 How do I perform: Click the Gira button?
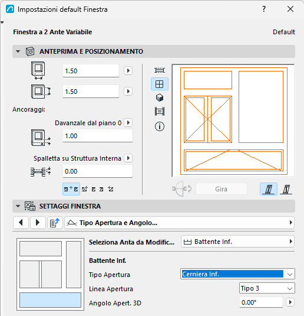tap(222, 189)
